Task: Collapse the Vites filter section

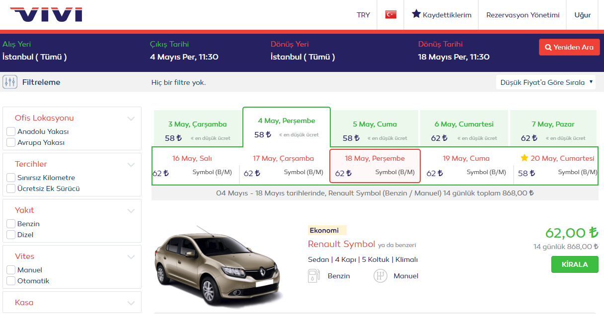Action: [x=131, y=257]
